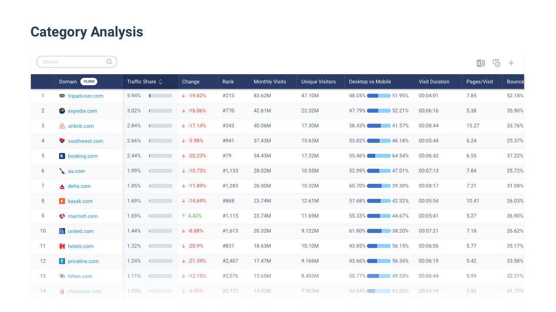Click the hotels.com red H icon
Image resolution: width=556 pixels, height=312 pixels.
tap(62, 246)
